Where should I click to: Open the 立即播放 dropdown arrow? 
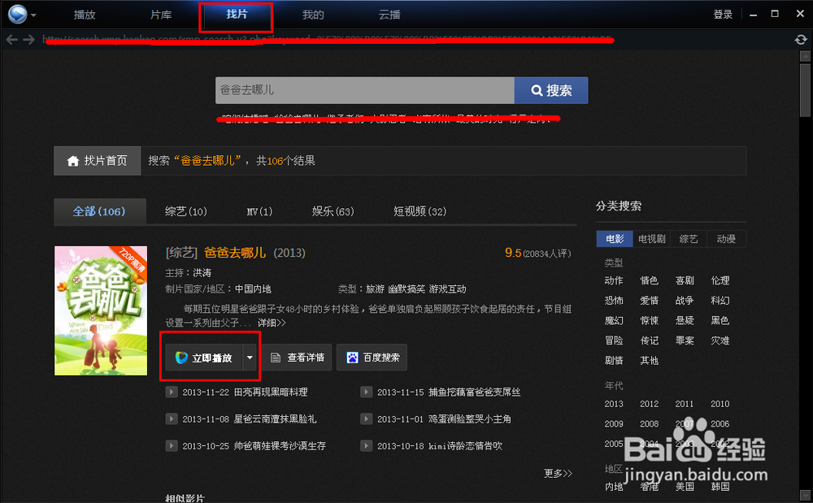point(250,357)
